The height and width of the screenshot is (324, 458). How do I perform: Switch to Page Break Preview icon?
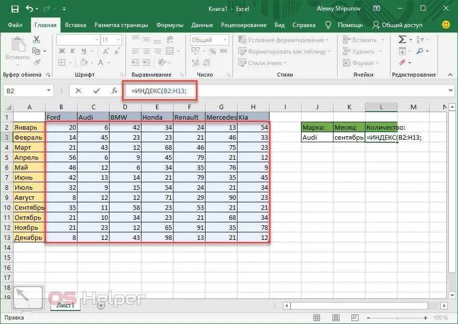pyautogui.click(x=355, y=317)
